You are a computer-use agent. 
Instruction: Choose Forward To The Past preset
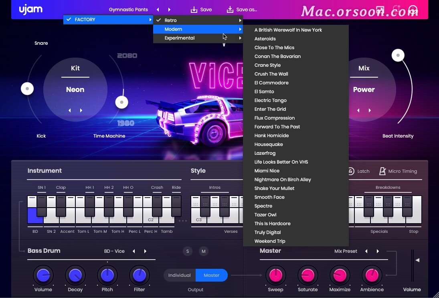(x=296, y=127)
